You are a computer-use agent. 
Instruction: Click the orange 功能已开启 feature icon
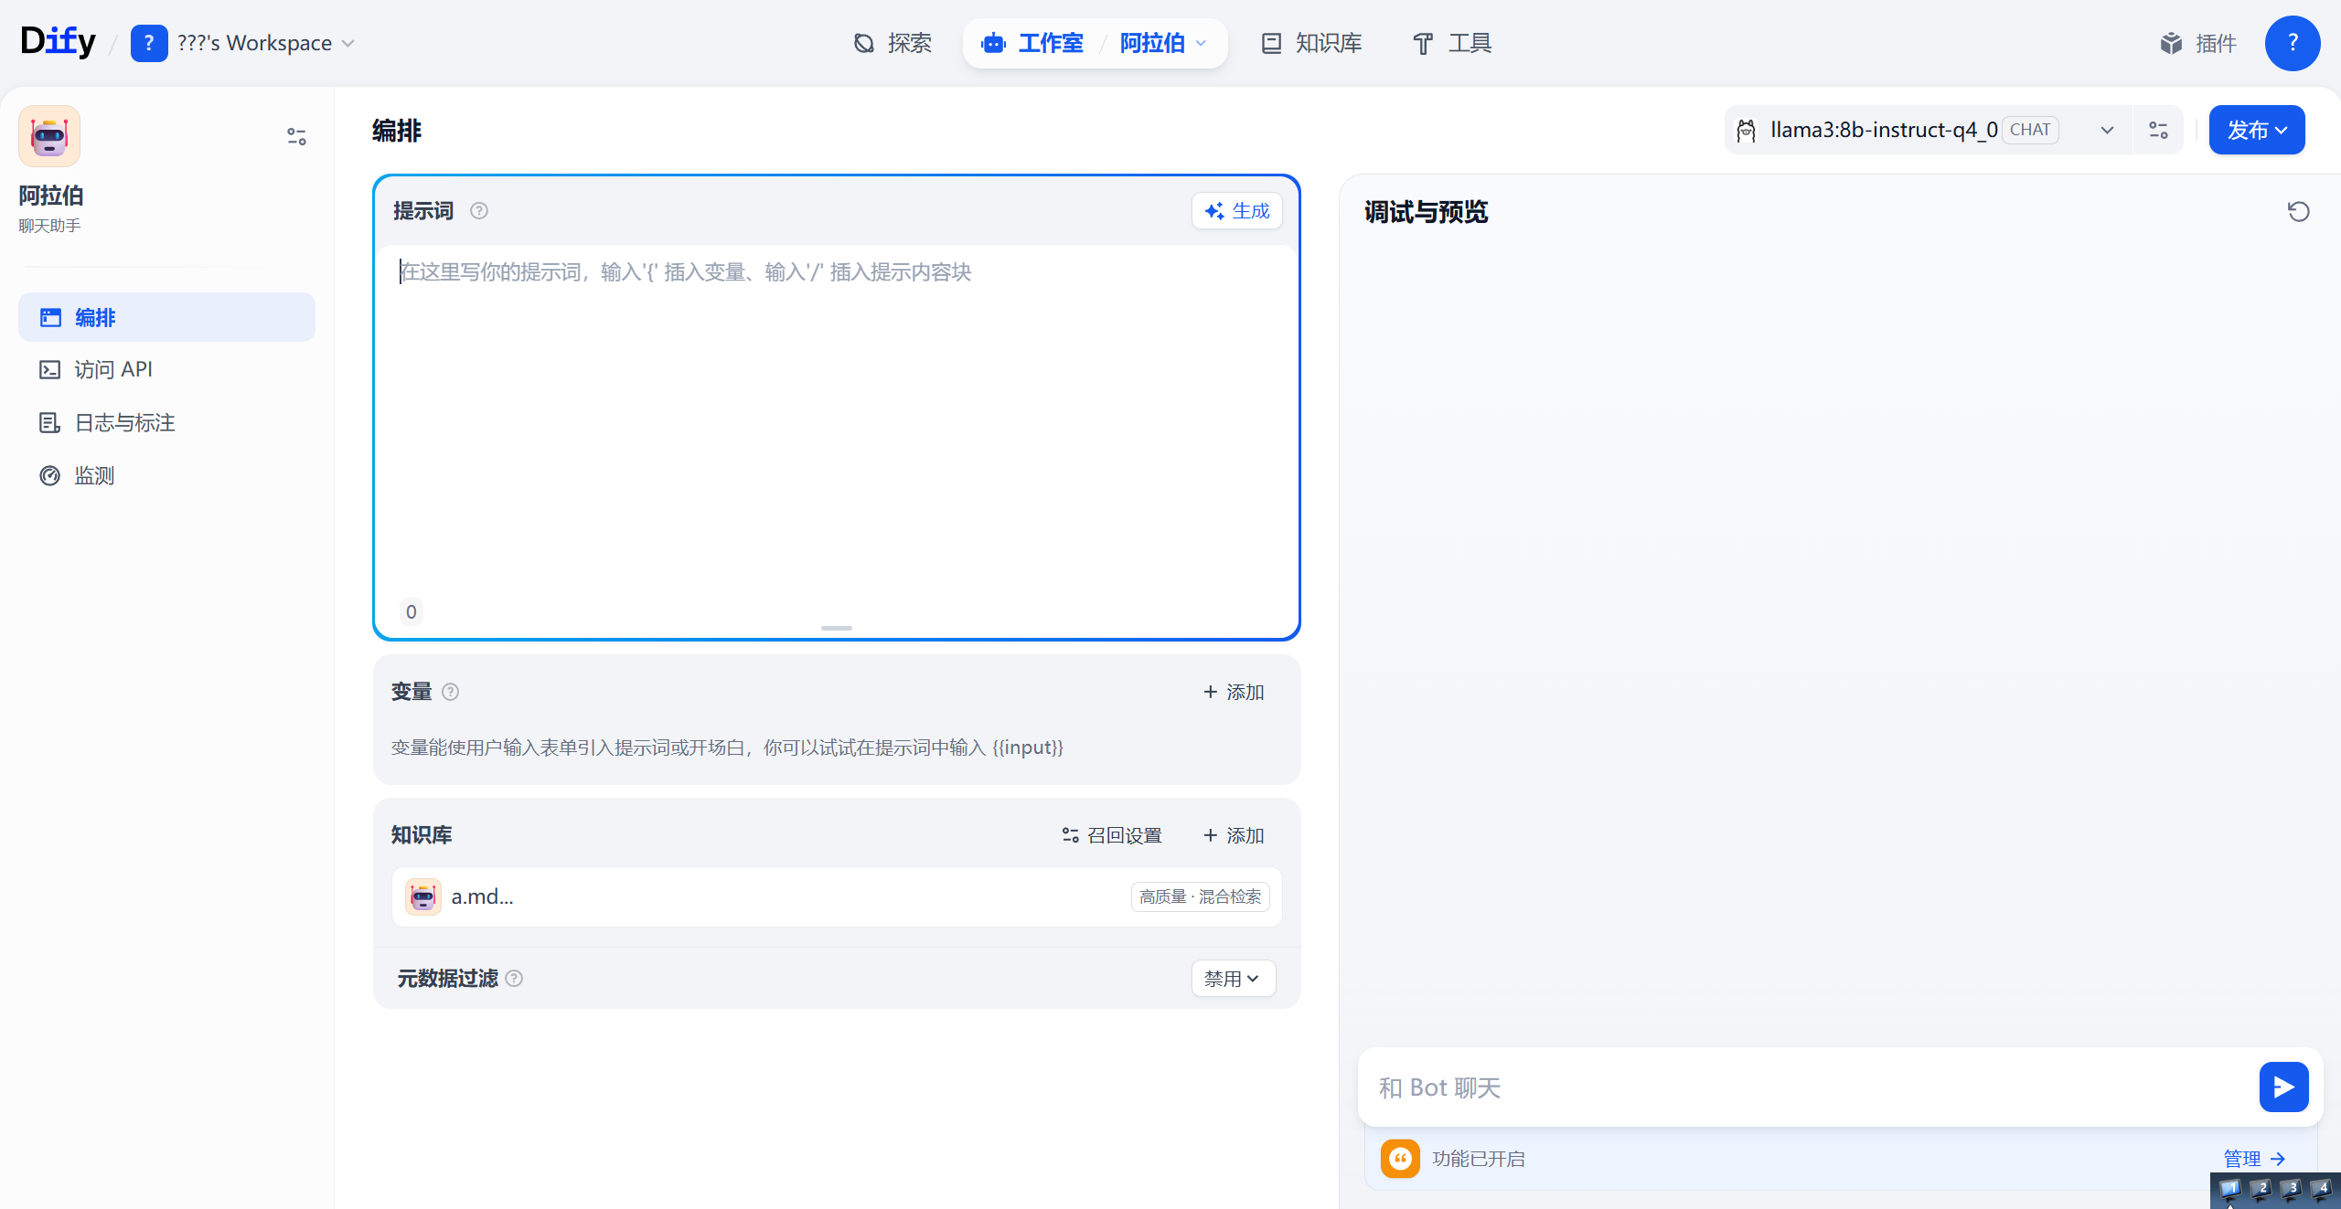point(1400,1159)
